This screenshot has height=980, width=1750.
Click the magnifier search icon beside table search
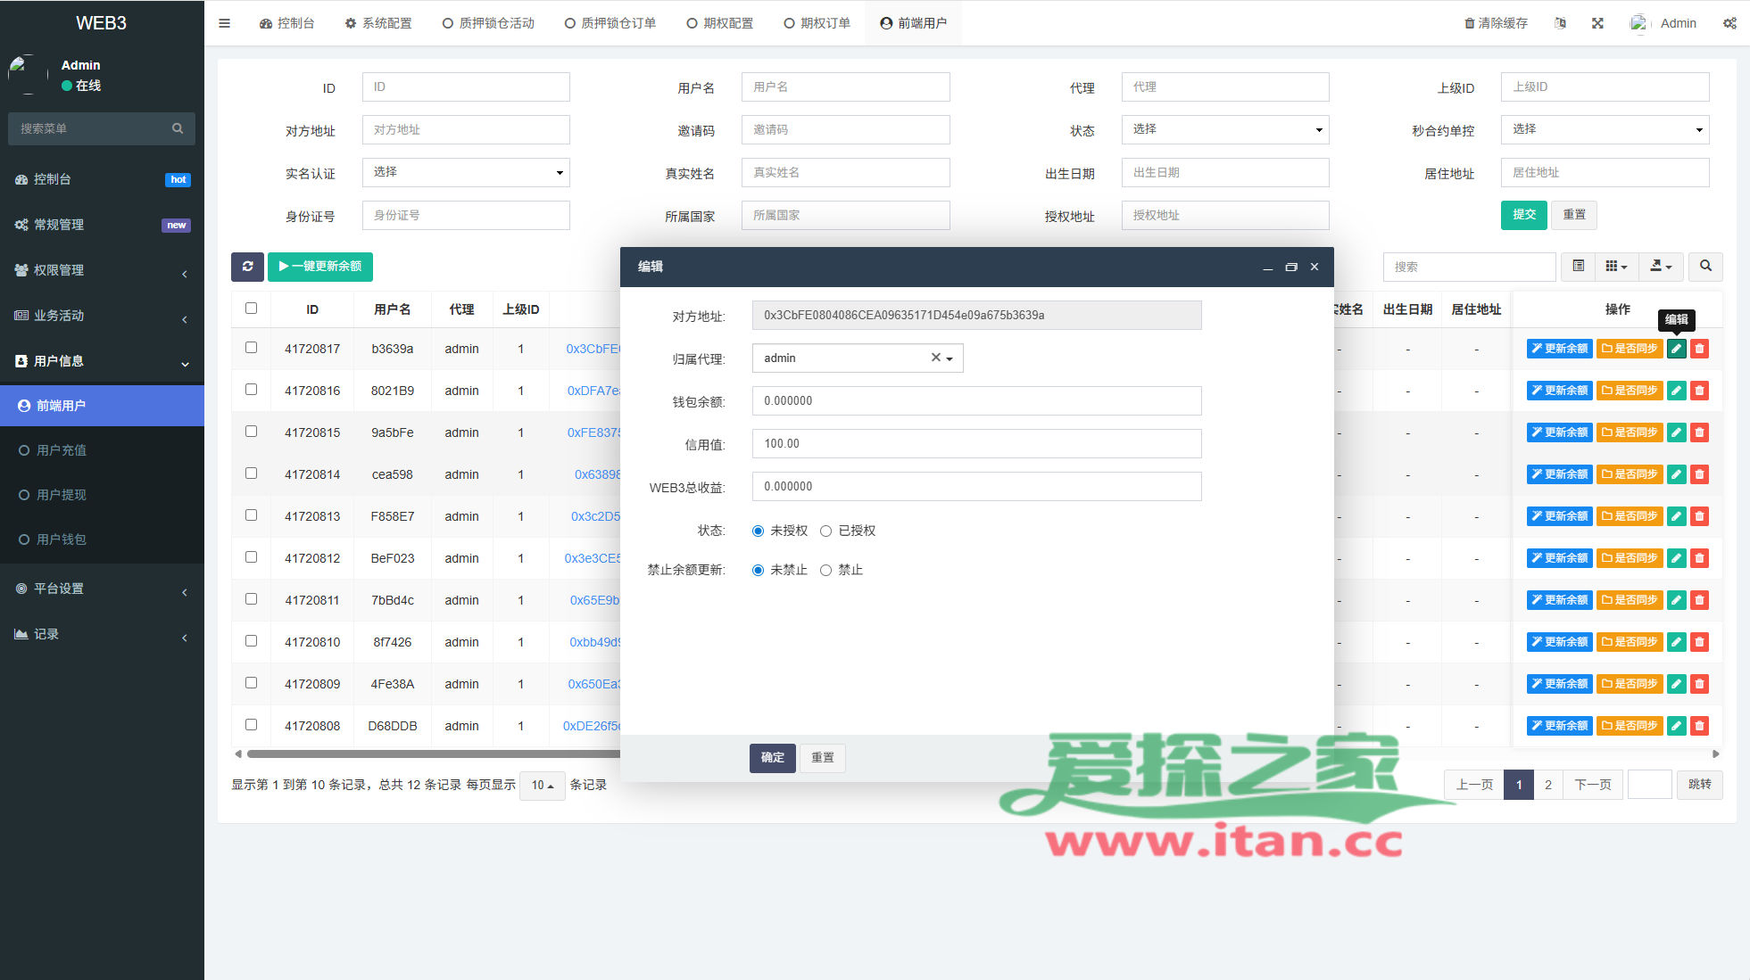[1705, 267]
